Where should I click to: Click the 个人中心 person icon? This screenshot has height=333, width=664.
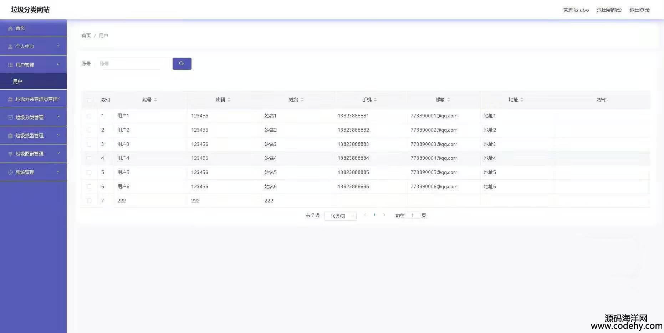coord(10,47)
